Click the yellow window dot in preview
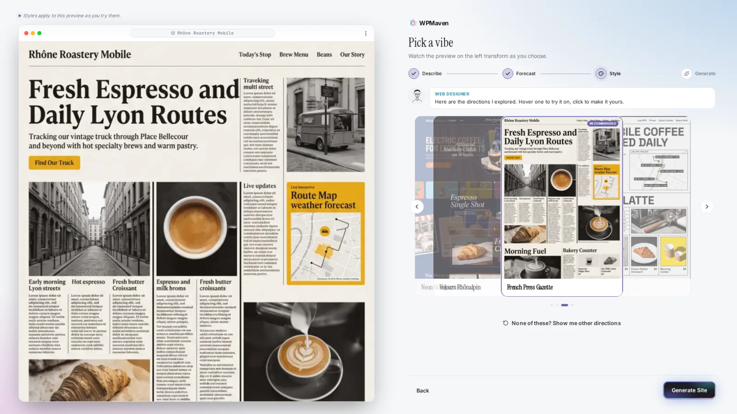 coord(33,33)
